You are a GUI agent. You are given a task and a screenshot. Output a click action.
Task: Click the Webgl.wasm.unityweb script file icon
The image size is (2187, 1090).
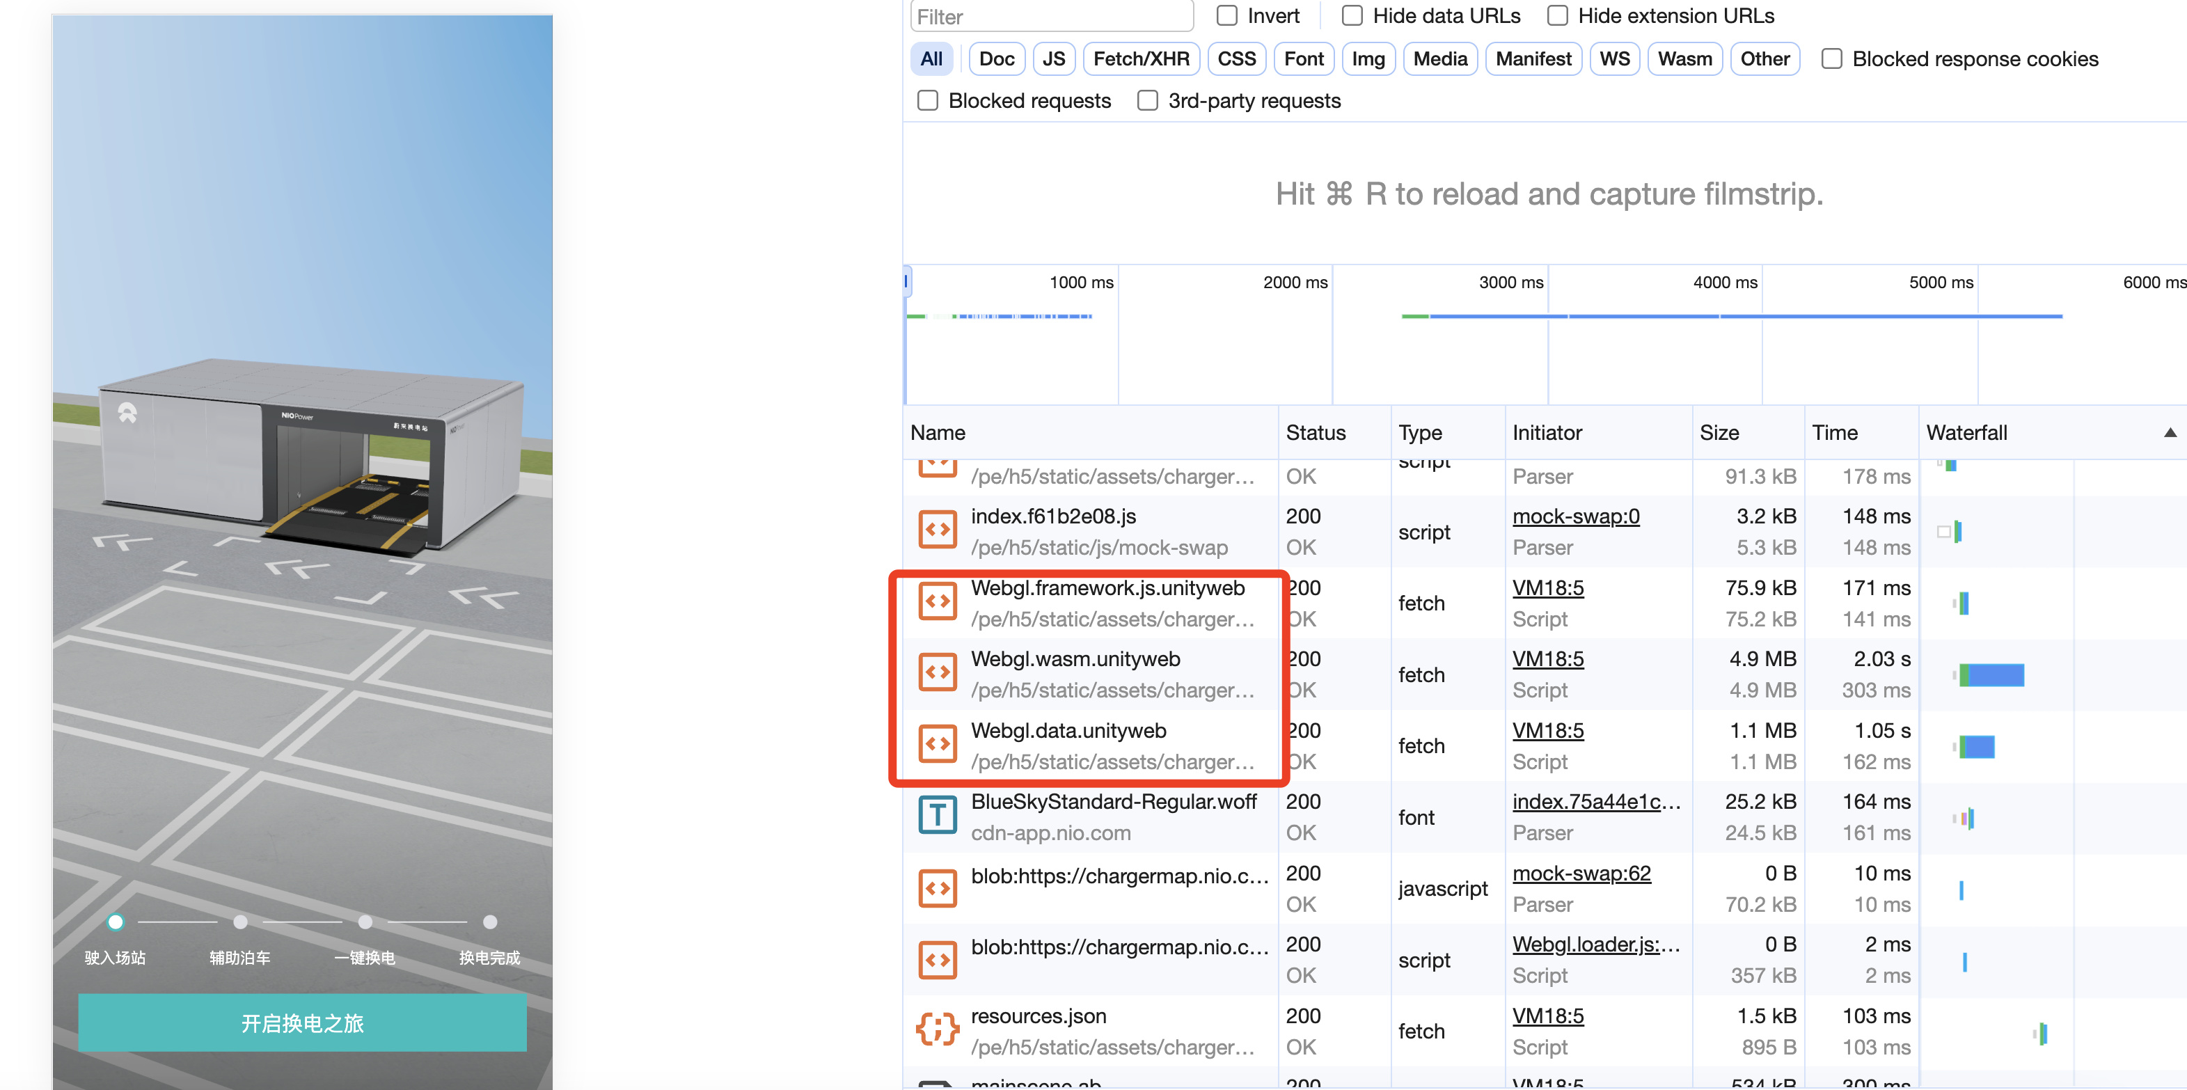pos(938,673)
